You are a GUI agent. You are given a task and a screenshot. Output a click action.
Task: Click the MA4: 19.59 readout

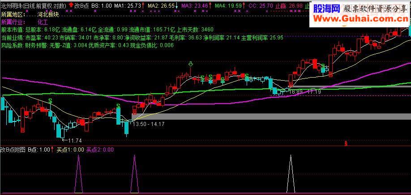click(x=228, y=5)
